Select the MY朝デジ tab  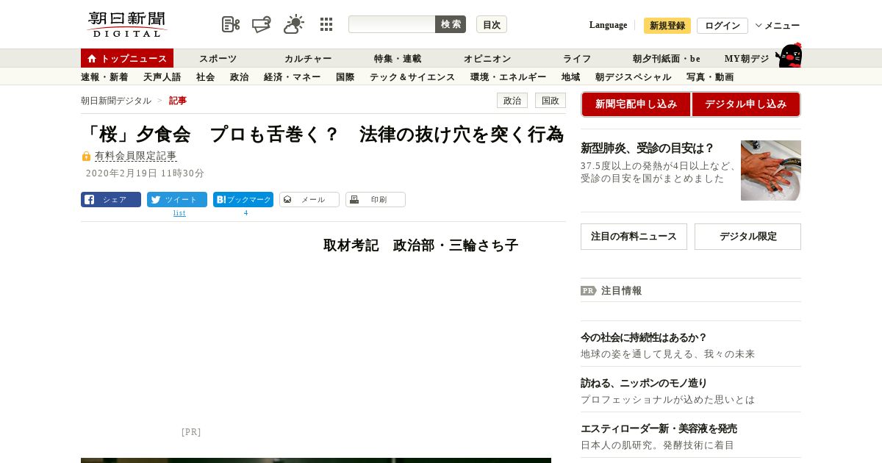point(747,59)
